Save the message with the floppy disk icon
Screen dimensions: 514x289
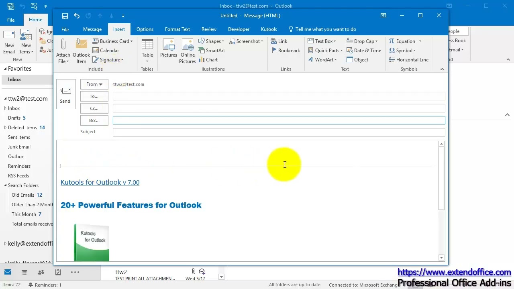[x=65, y=16]
